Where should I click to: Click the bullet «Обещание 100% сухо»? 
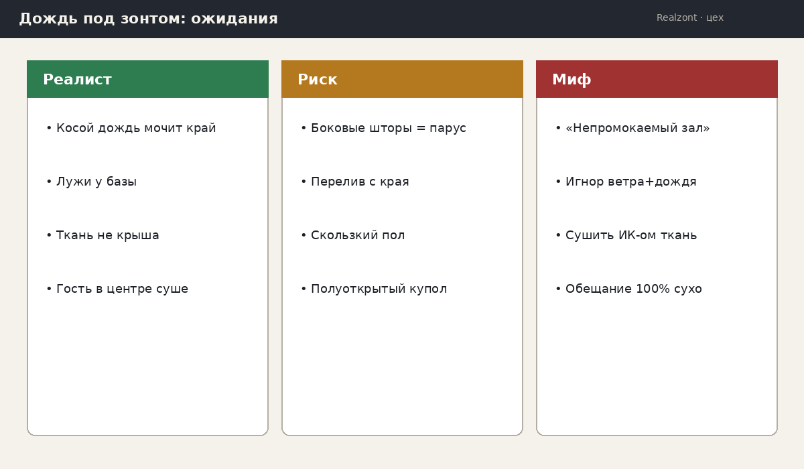tap(628, 289)
